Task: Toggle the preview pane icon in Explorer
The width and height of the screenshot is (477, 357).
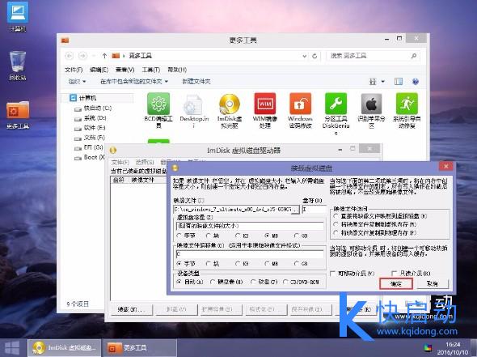Action: (x=399, y=81)
